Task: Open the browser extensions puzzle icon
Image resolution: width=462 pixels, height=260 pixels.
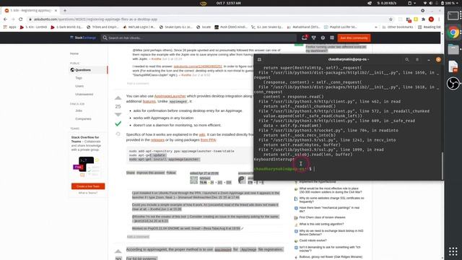Action: click(x=424, y=19)
